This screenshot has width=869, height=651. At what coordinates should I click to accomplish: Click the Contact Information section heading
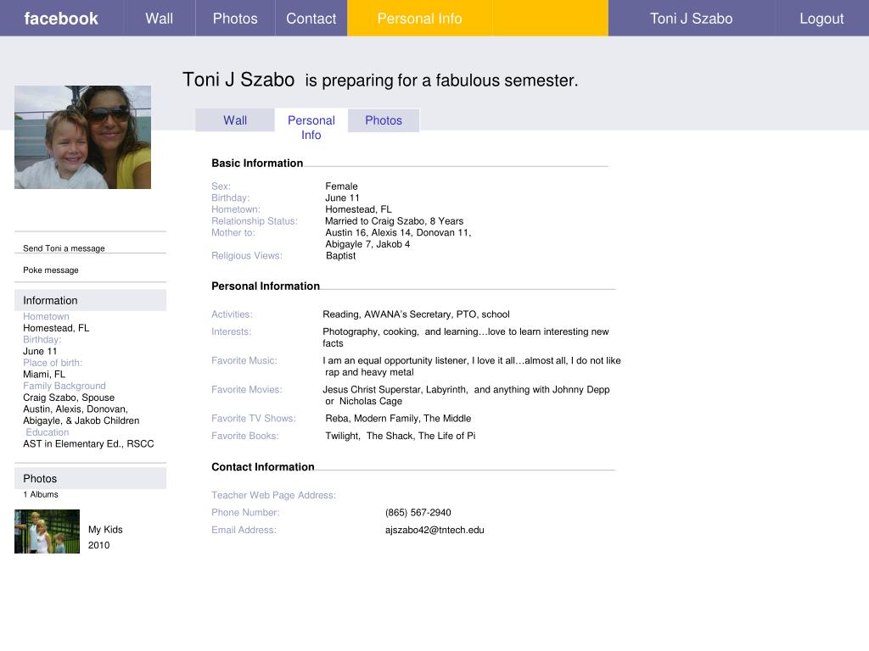pyautogui.click(x=263, y=467)
